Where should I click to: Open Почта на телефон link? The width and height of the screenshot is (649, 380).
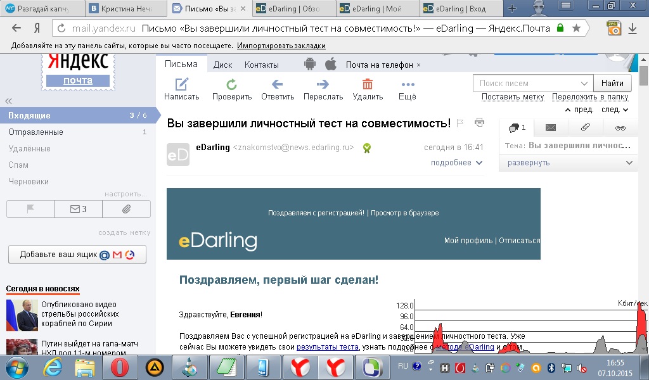click(x=379, y=65)
